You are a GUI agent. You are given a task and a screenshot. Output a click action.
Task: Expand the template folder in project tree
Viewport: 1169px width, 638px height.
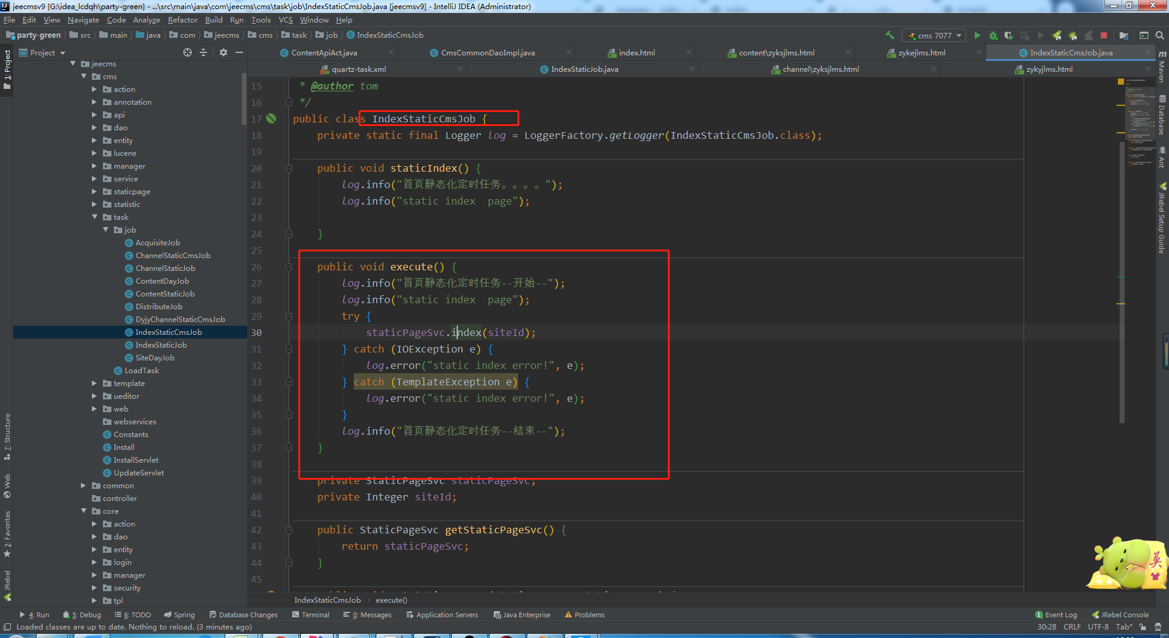tap(94, 384)
